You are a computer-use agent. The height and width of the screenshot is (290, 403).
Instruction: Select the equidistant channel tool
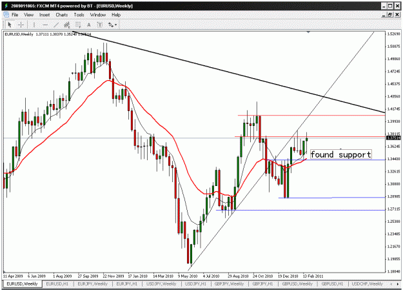click(67, 25)
